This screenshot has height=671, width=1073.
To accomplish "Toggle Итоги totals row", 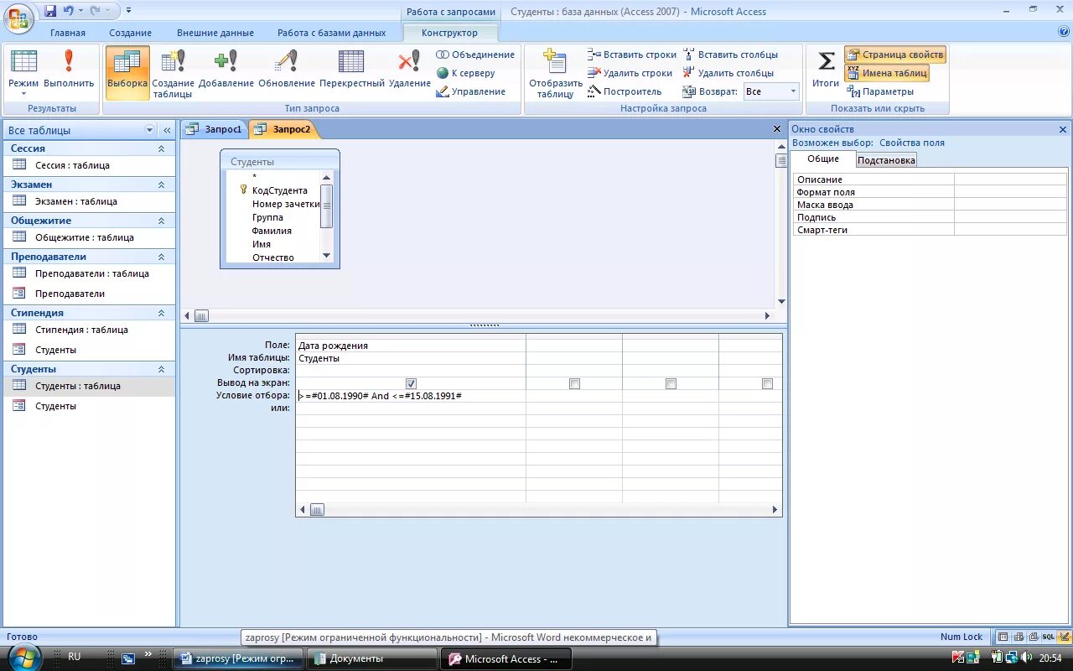I will coord(826,69).
